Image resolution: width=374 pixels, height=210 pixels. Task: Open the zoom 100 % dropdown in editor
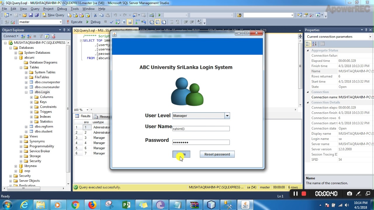tap(87, 110)
